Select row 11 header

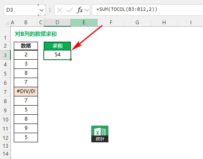tap(5, 129)
